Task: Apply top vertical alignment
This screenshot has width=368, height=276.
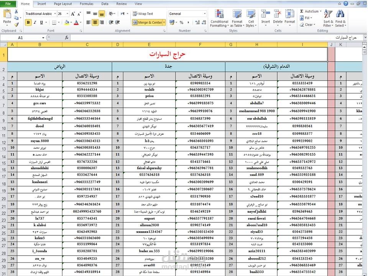Action: pyautogui.click(x=89, y=14)
